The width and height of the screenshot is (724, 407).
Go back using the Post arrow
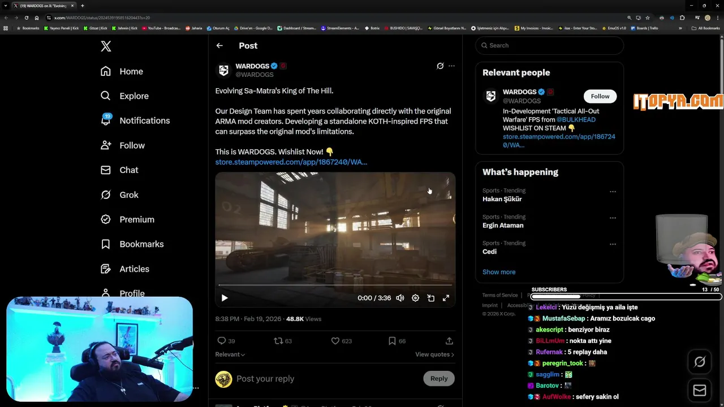(219, 46)
